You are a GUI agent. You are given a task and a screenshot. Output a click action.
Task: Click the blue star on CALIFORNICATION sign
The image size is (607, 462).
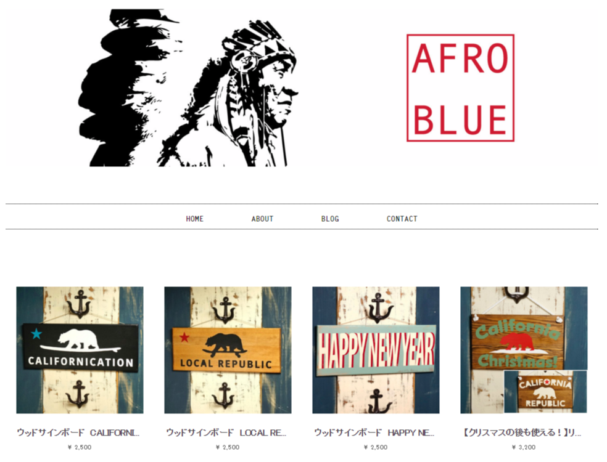36,334
